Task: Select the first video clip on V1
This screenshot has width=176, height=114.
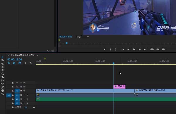Action: (85, 91)
